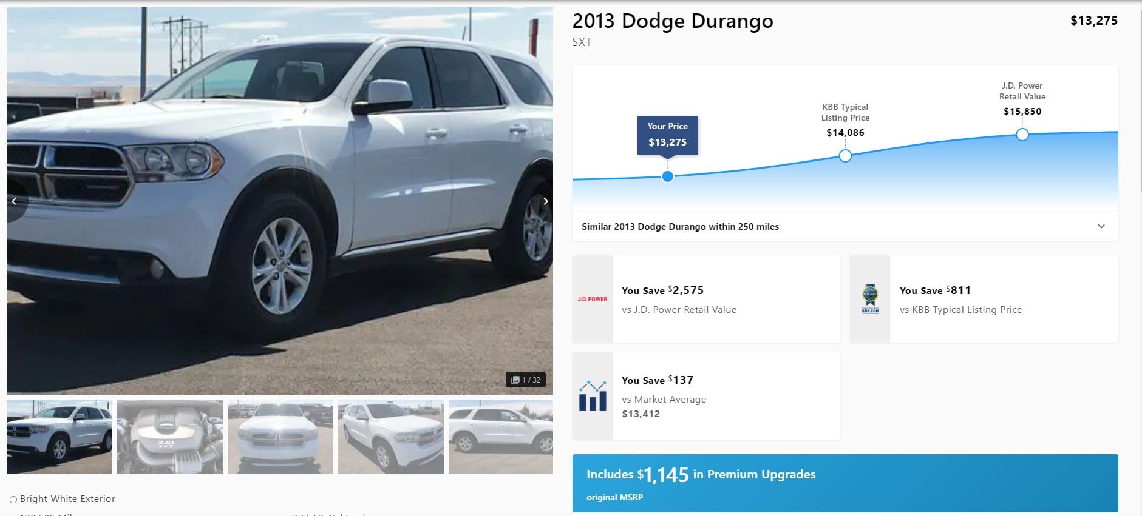Open the front three-quarter view thumbnail
Viewport: 1142px width, 516px height.
click(59, 437)
